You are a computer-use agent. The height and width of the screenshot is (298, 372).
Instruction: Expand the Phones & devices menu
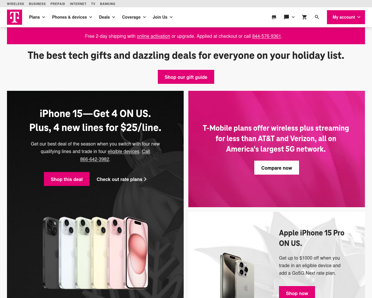coord(72,17)
